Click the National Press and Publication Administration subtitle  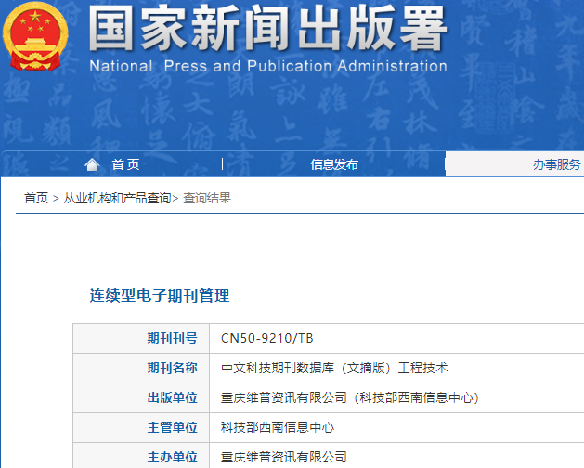[x=268, y=67]
